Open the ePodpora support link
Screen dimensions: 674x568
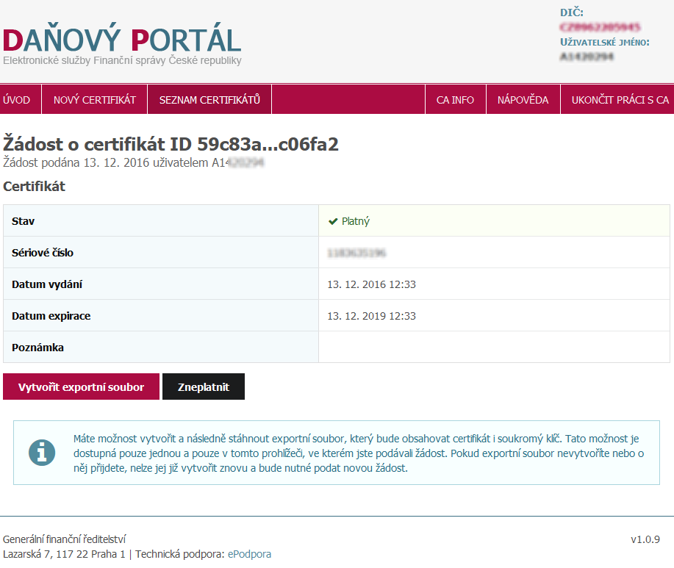[x=249, y=554]
